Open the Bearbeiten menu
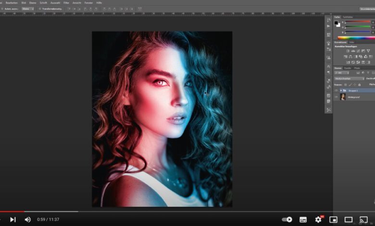The height and width of the screenshot is (226, 375). click(x=12, y=3)
